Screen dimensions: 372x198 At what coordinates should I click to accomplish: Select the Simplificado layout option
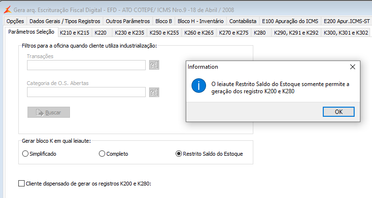click(26, 154)
